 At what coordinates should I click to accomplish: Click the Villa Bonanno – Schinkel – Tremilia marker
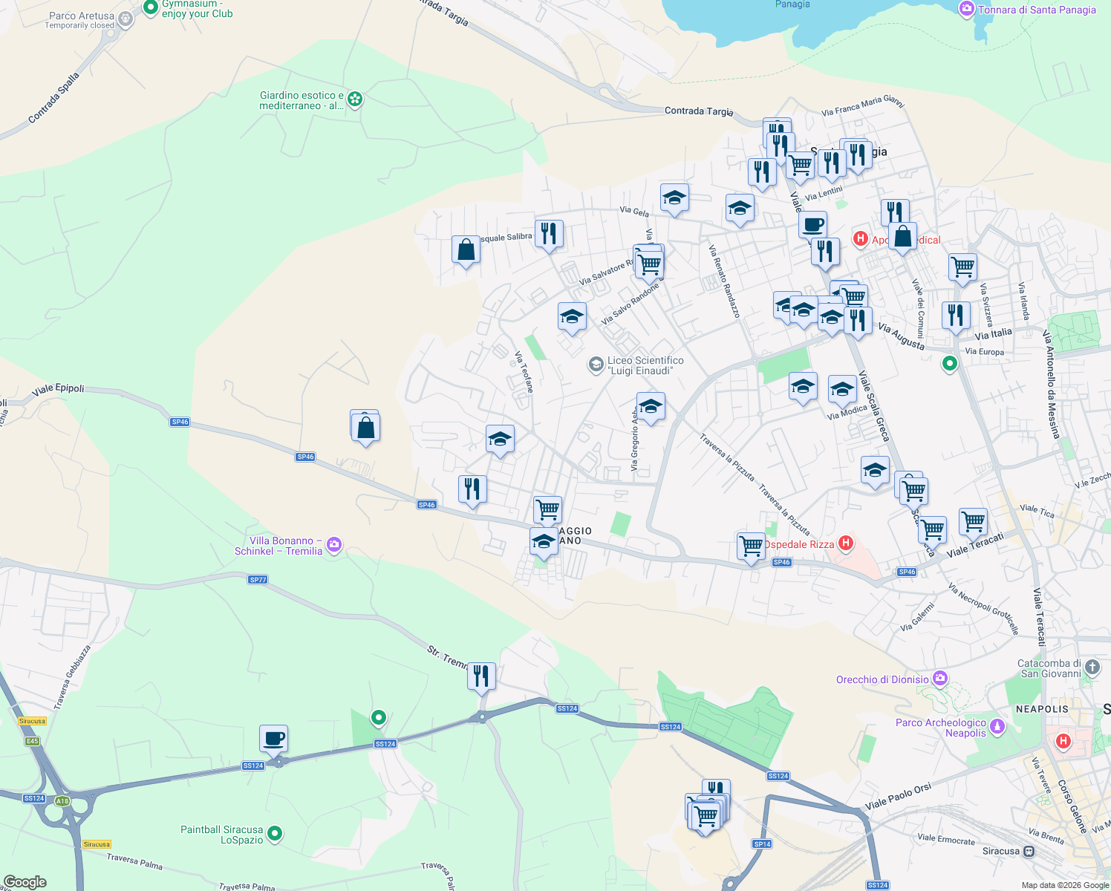point(334,544)
